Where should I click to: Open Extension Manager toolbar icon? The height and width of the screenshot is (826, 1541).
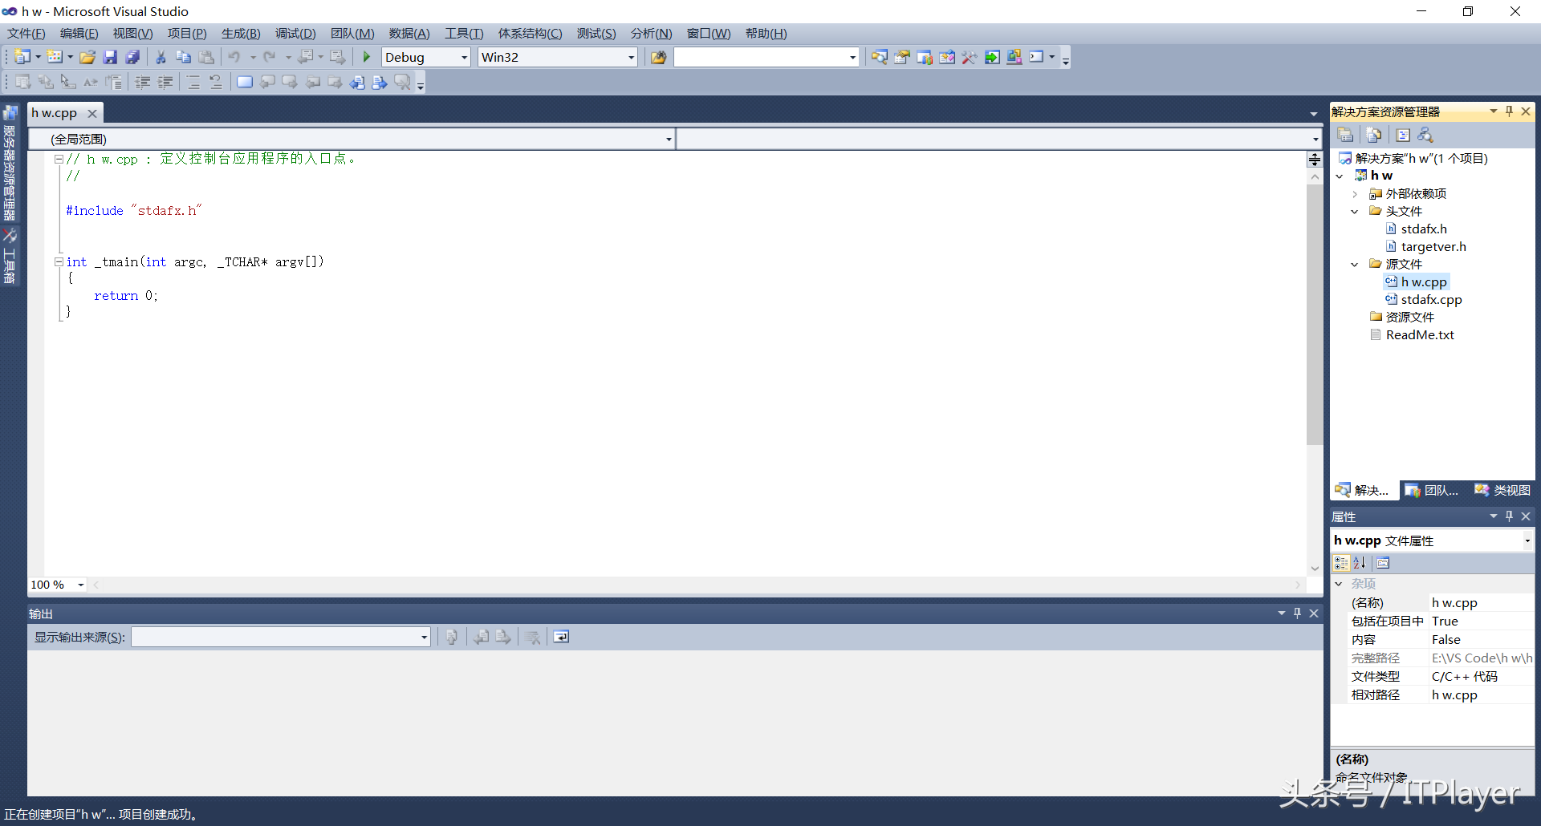1014,57
